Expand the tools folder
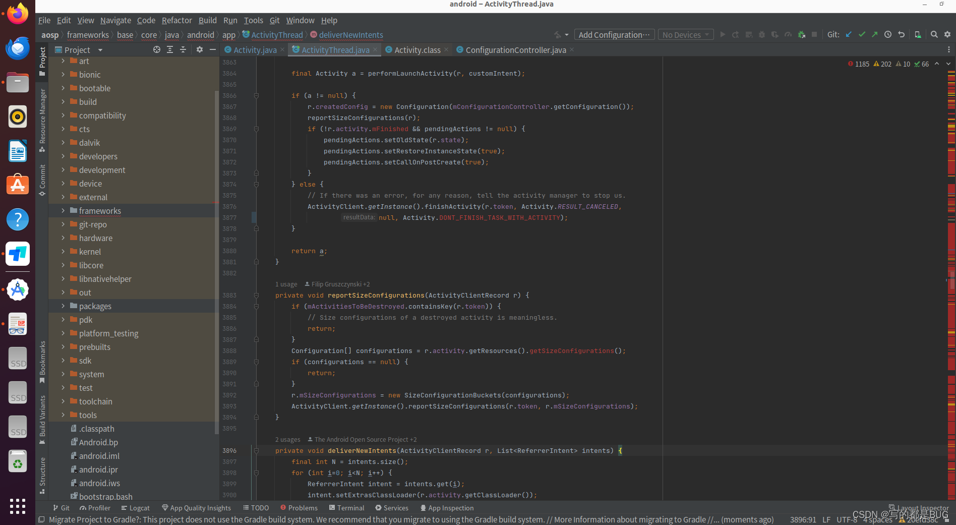This screenshot has width=956, height=525. [63, 415]
